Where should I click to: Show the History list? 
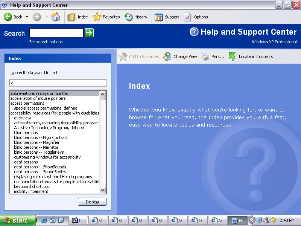tap(136, 17)
